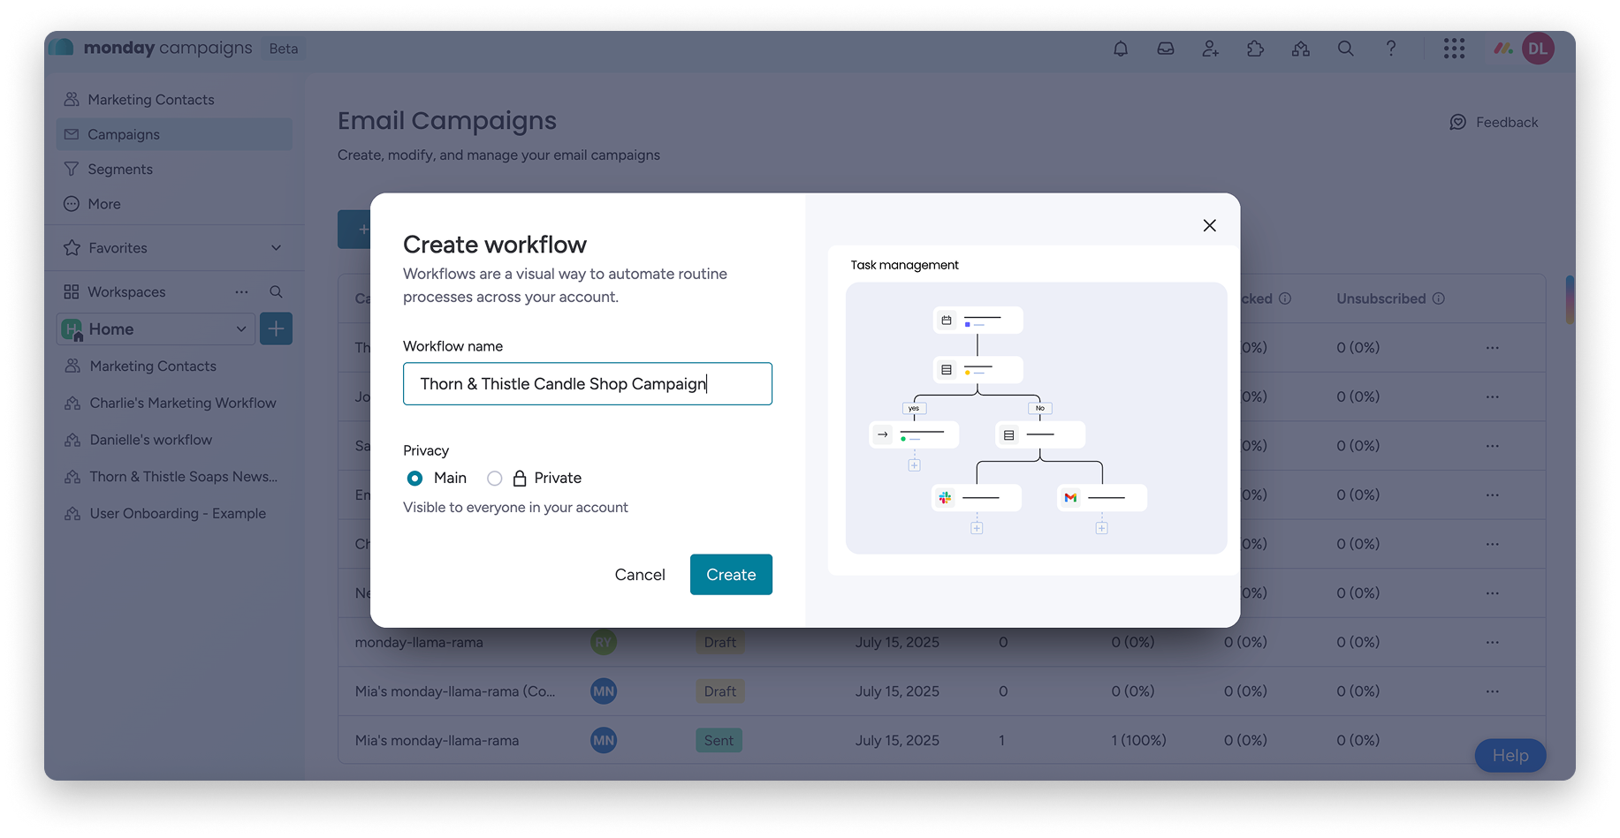Click the 1 (100%) value in the Sent row
The width and height of the screenshot is (1620, 838).
tap(1138, 741)
